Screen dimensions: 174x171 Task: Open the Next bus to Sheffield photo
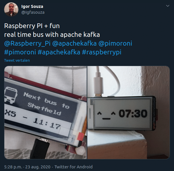(x=46, y=113)
